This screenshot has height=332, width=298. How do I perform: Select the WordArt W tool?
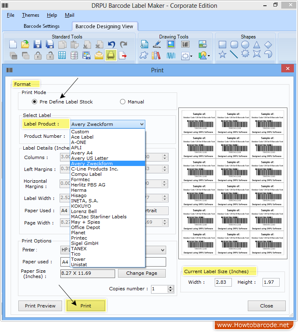pos(171,56)
